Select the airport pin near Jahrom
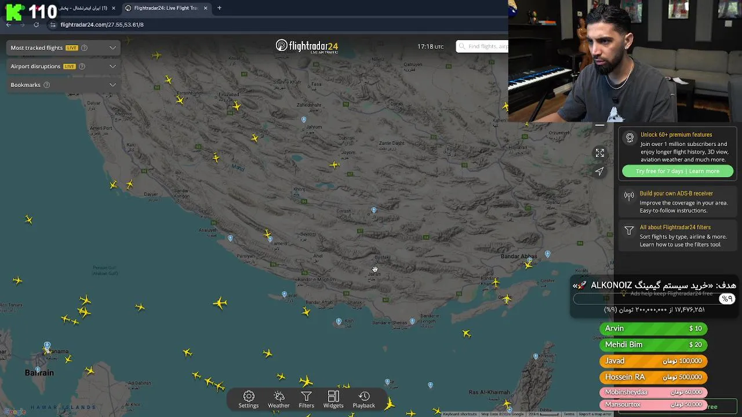 (304, 119)
